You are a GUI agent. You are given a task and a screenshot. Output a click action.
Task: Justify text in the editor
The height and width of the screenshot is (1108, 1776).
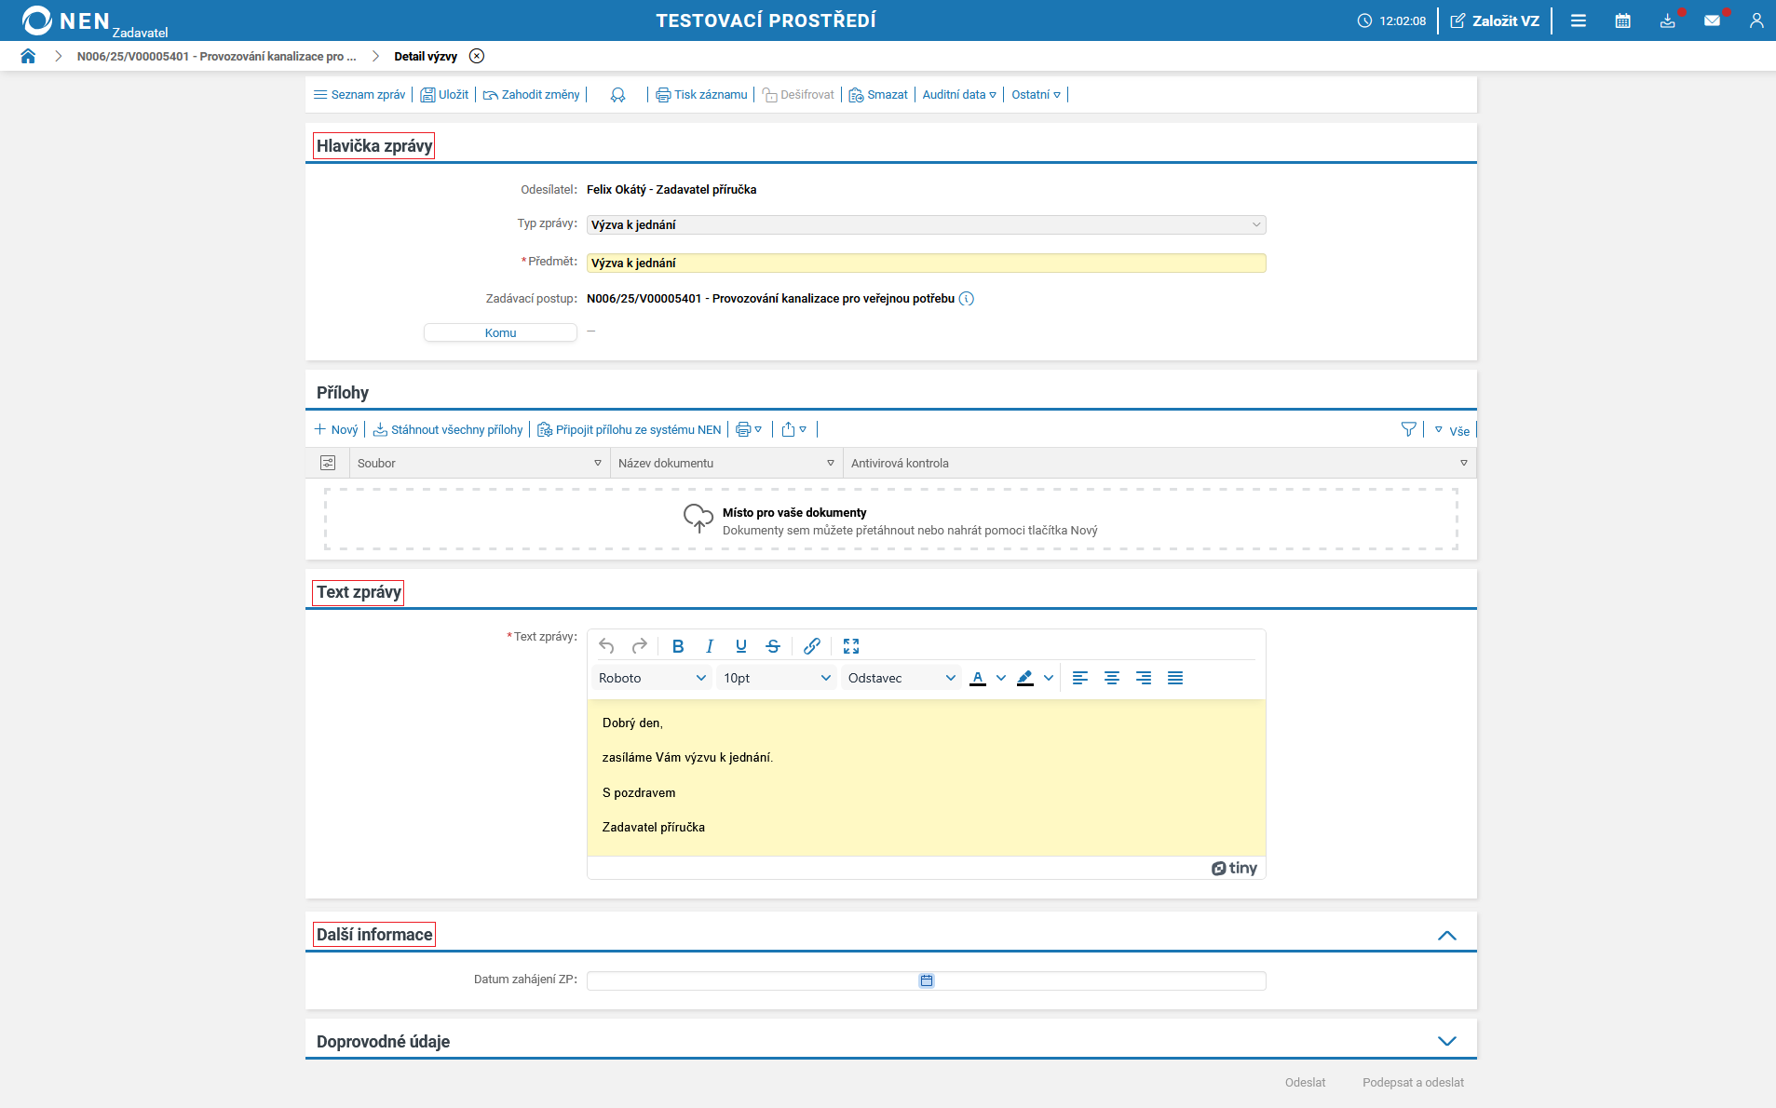(1175, 678)
